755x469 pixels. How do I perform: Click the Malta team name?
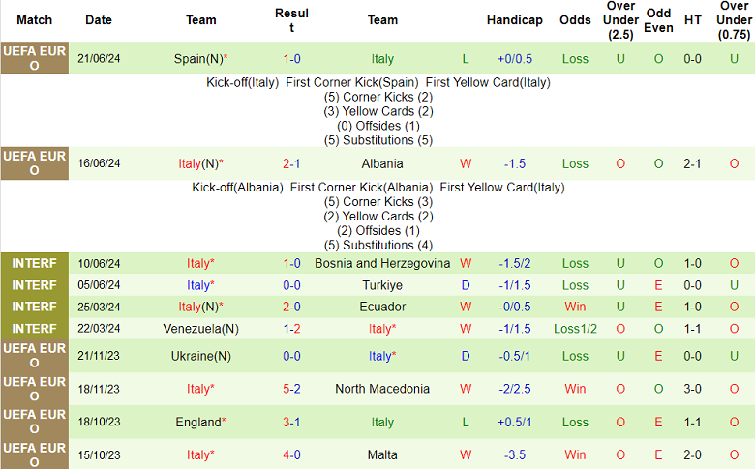(382, 454)
